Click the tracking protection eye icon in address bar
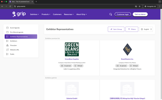The height and width of the screenshot is (100, 162). (136, 6)
